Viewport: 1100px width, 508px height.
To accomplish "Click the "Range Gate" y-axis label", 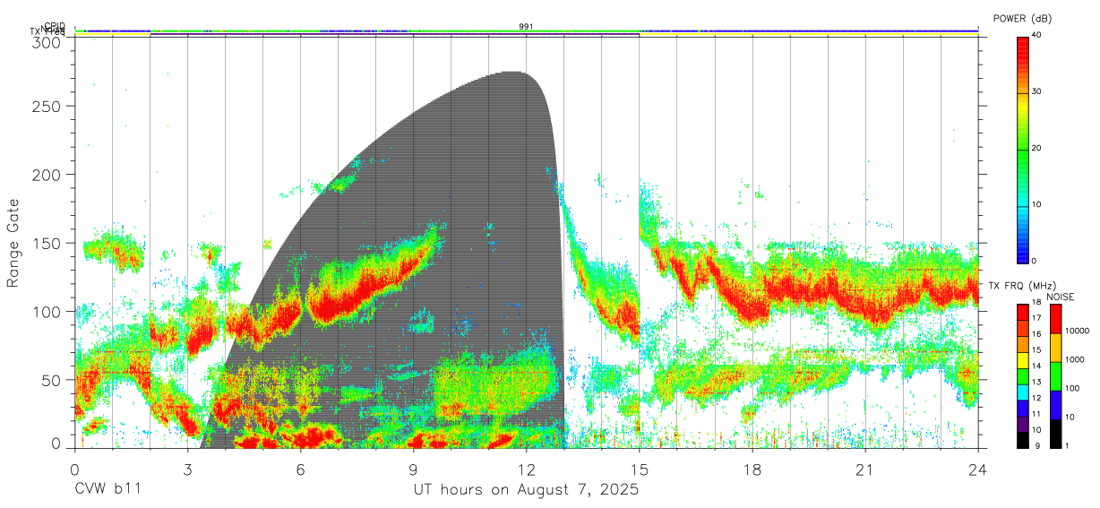I will [13, 243].
